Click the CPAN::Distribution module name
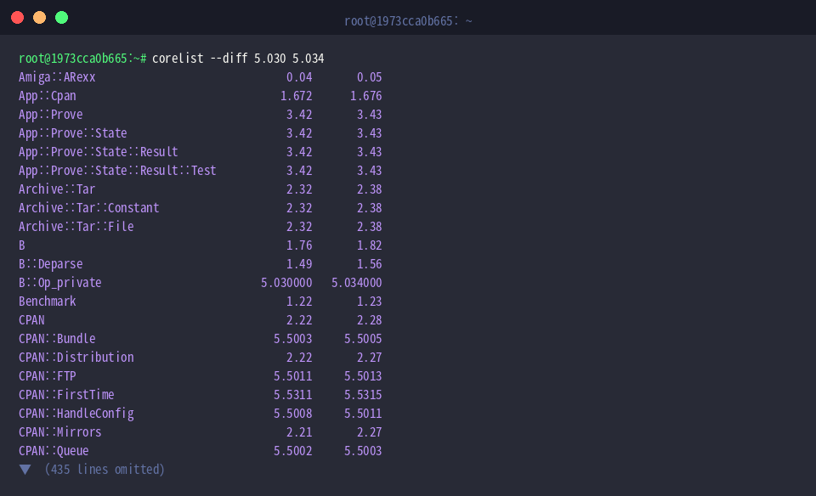This screenshot has height=496, width=816. pyautogui.click(x=76, y=358)
